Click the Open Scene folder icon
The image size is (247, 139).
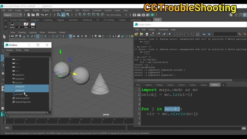(33, 15)
